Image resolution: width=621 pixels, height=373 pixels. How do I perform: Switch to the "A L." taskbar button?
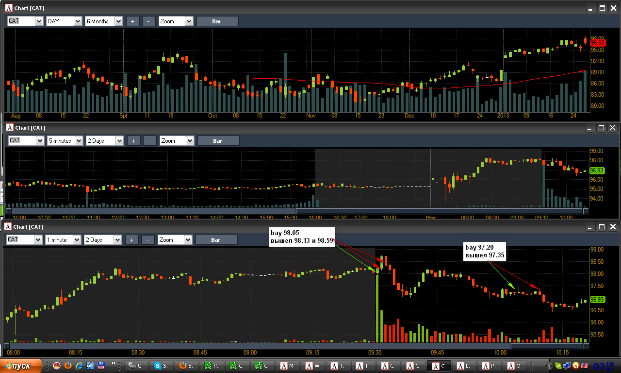(x=465, y=366)
